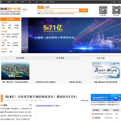Image resolution: width=121 pixels, height=121 pixels.
Task: Switch to the 月销排行 tab
Action: [x=106, y=110]
